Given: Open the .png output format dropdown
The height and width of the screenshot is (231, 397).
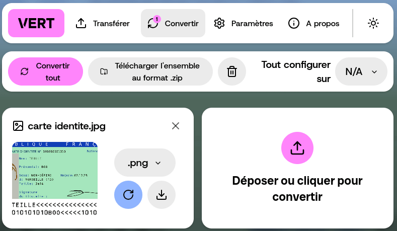Looking at the screenshot, I should click(145, 163).
